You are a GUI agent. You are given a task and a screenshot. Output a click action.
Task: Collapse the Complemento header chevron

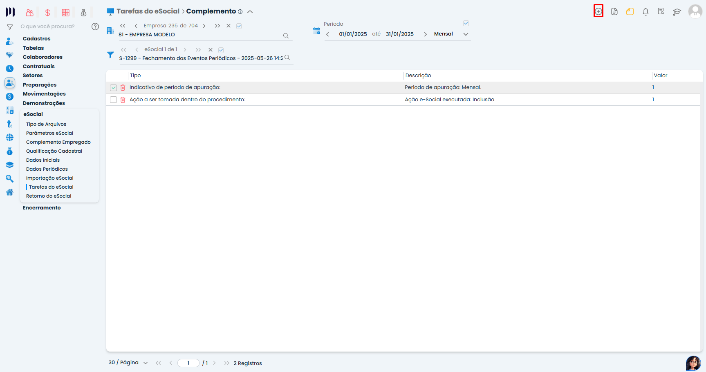tap(250, 12)
